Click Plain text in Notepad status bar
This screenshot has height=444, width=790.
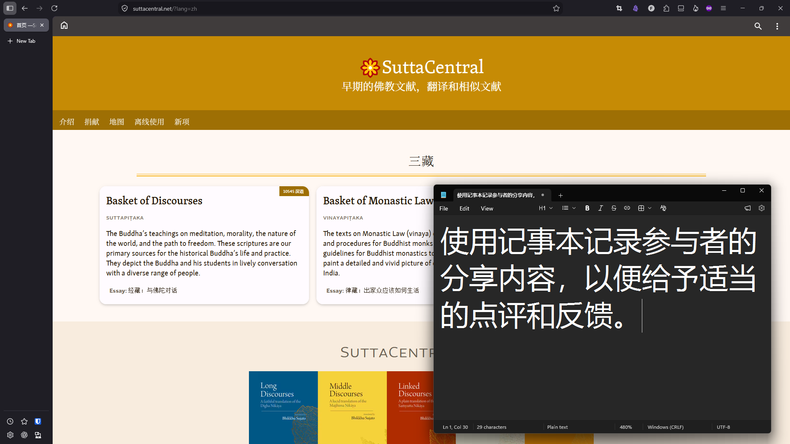(x=558, y=427)
